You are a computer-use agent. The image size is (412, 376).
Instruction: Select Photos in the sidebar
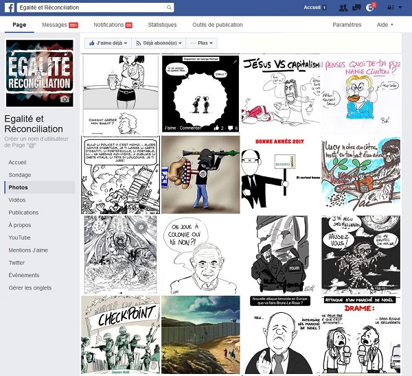click(39, 187)
